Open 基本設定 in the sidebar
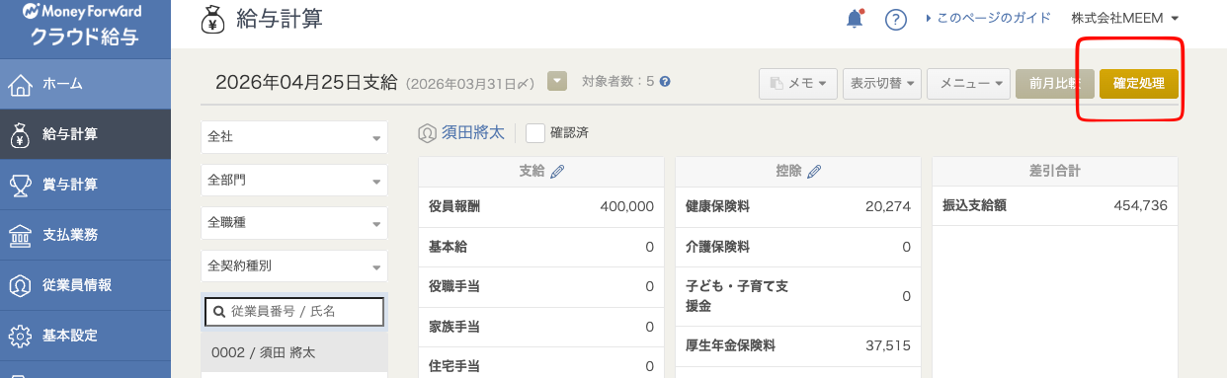 click(85, 336)
